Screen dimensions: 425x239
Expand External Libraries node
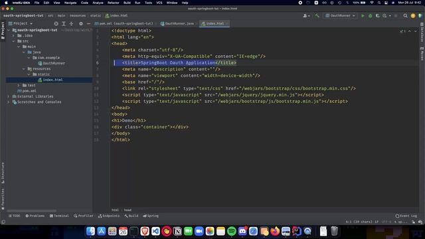pos(9,96)
